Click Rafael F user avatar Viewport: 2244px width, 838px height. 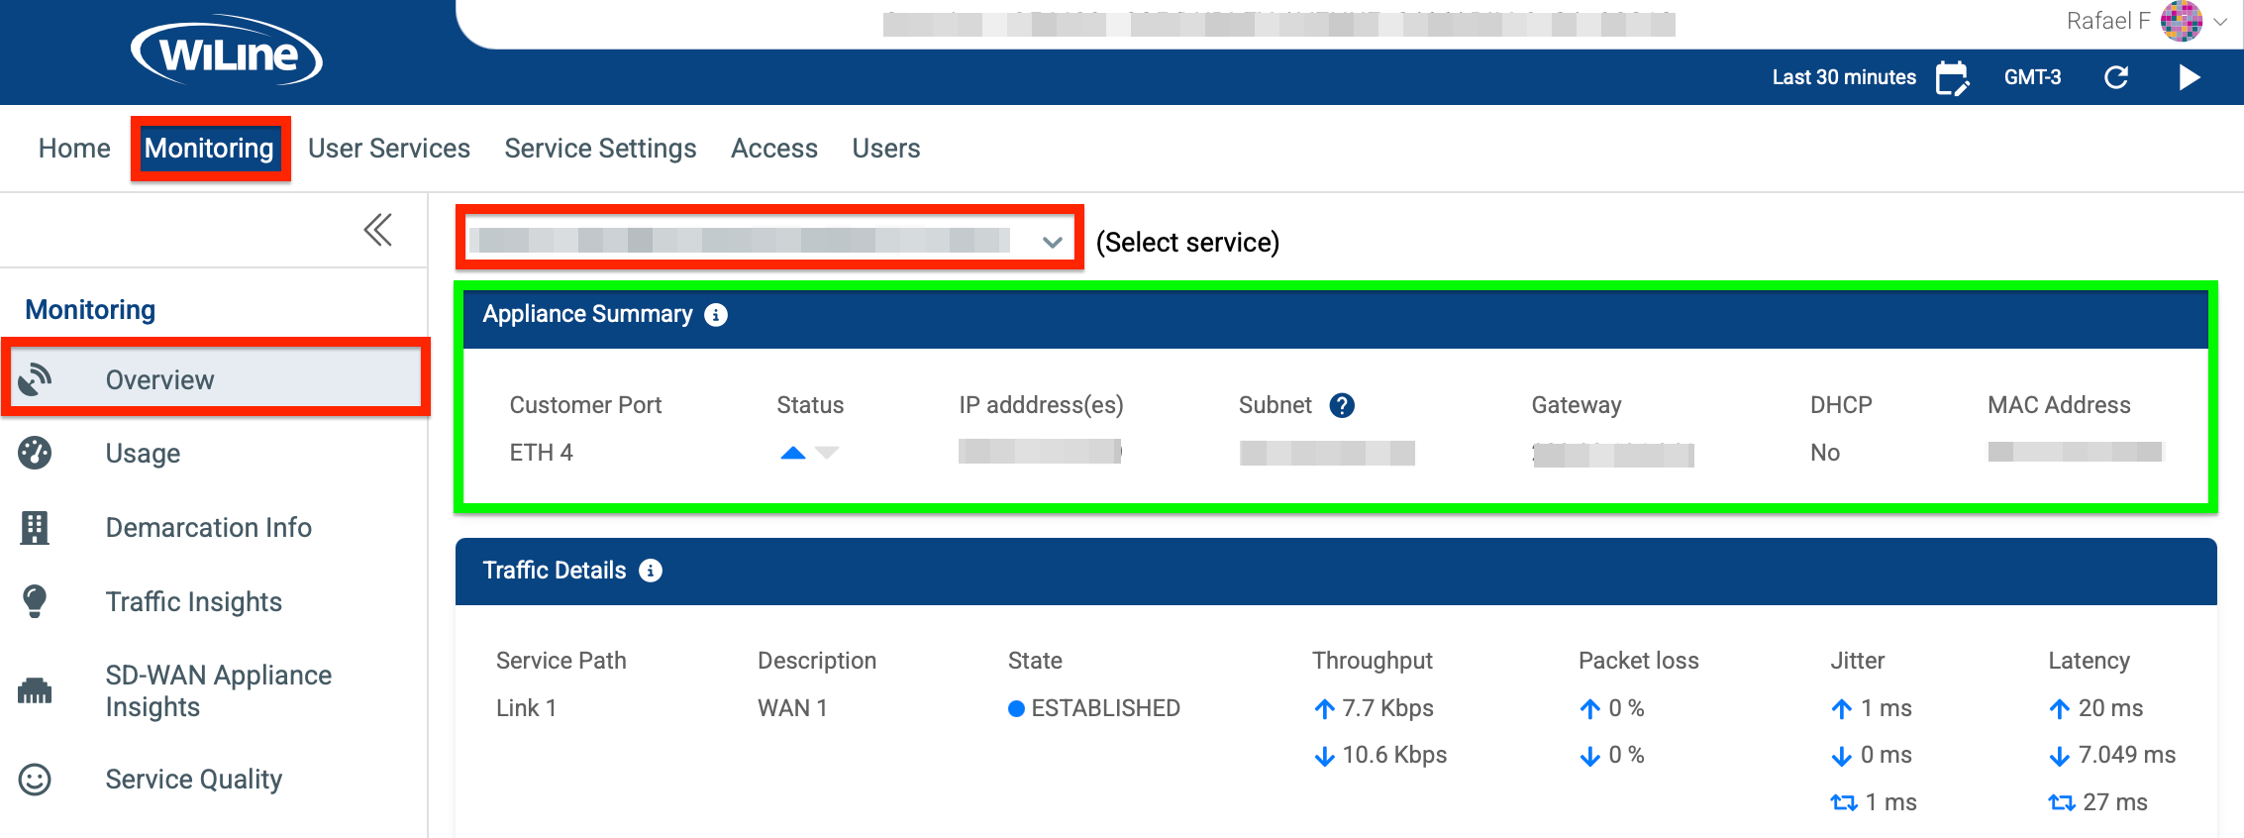coord(2181,21)
